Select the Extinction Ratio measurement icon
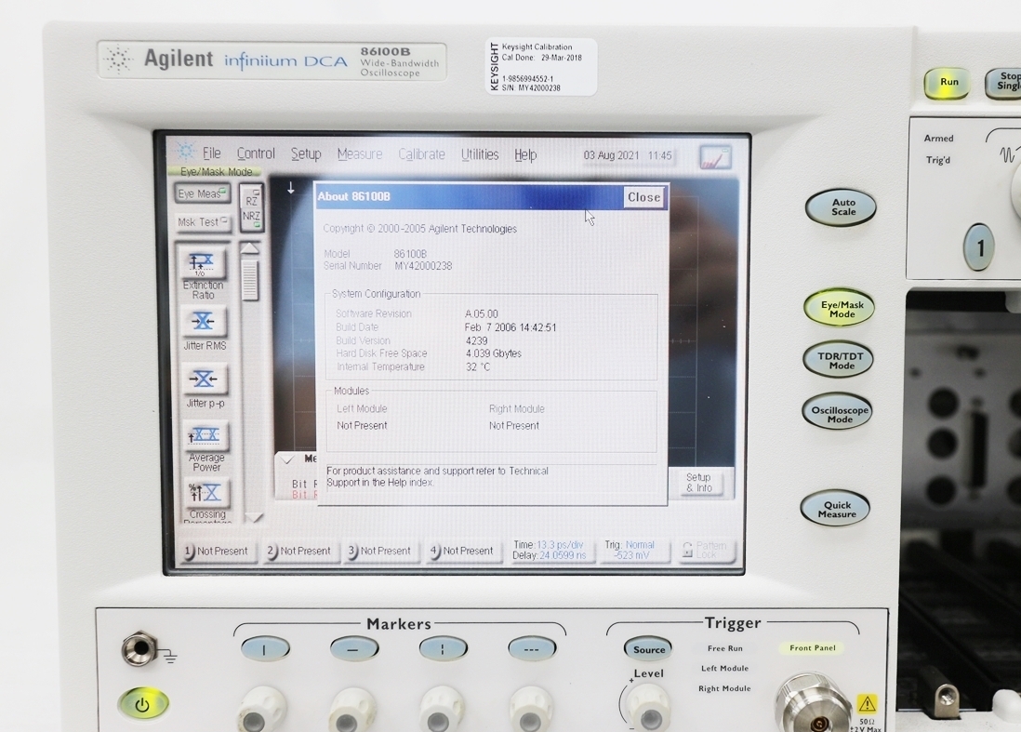Viewport: 1021px width, 732px height. (x=203, y=263)
